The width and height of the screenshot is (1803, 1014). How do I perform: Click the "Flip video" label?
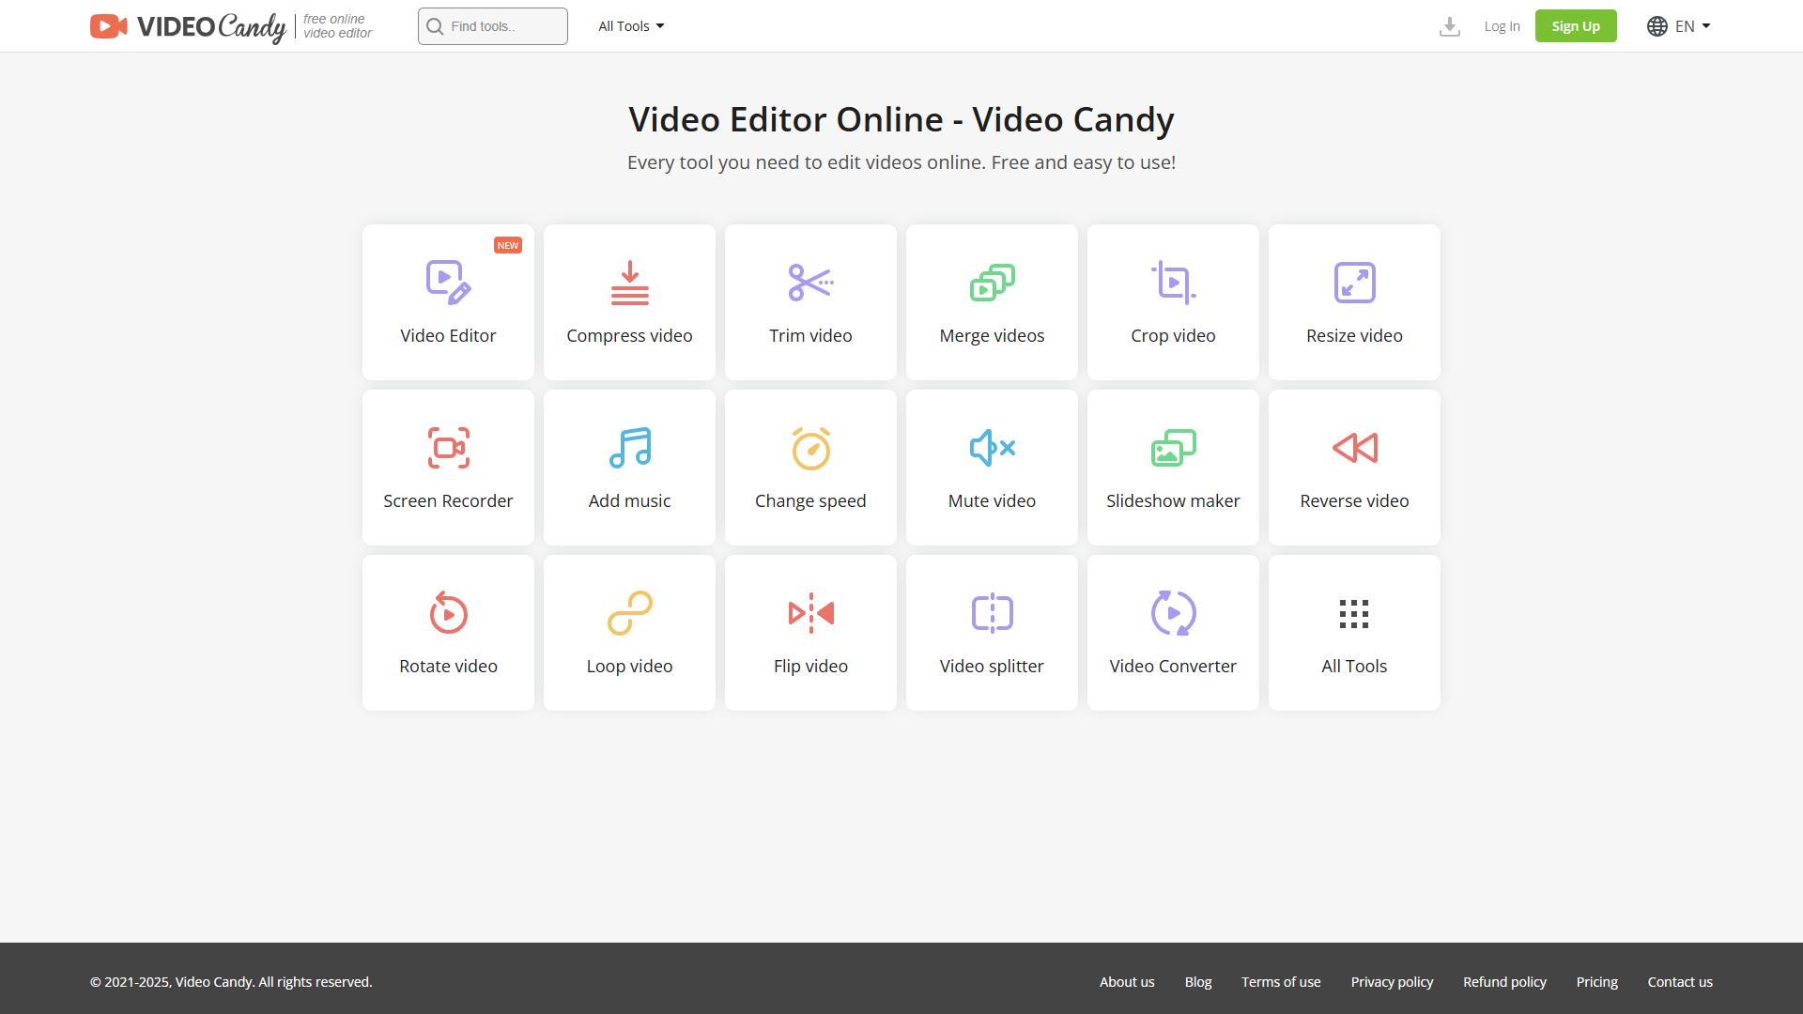810,667
